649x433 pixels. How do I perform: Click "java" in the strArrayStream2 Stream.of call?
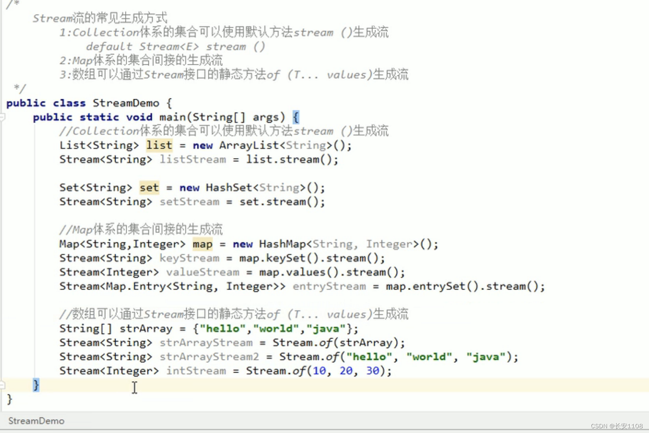[x=486, y=357]
